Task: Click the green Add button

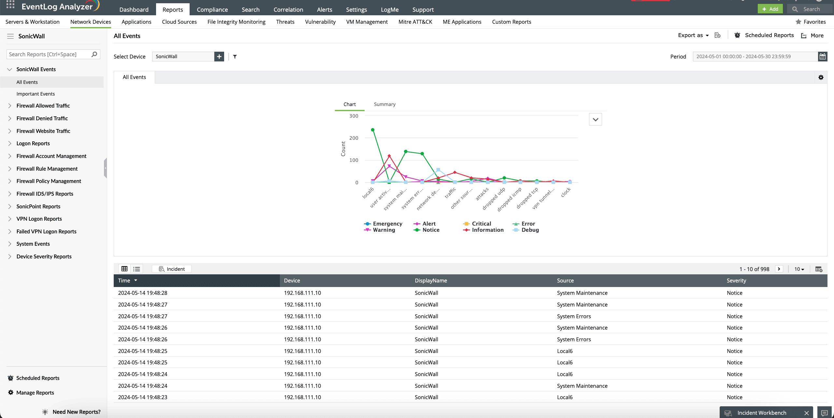Action: [770, 9]
